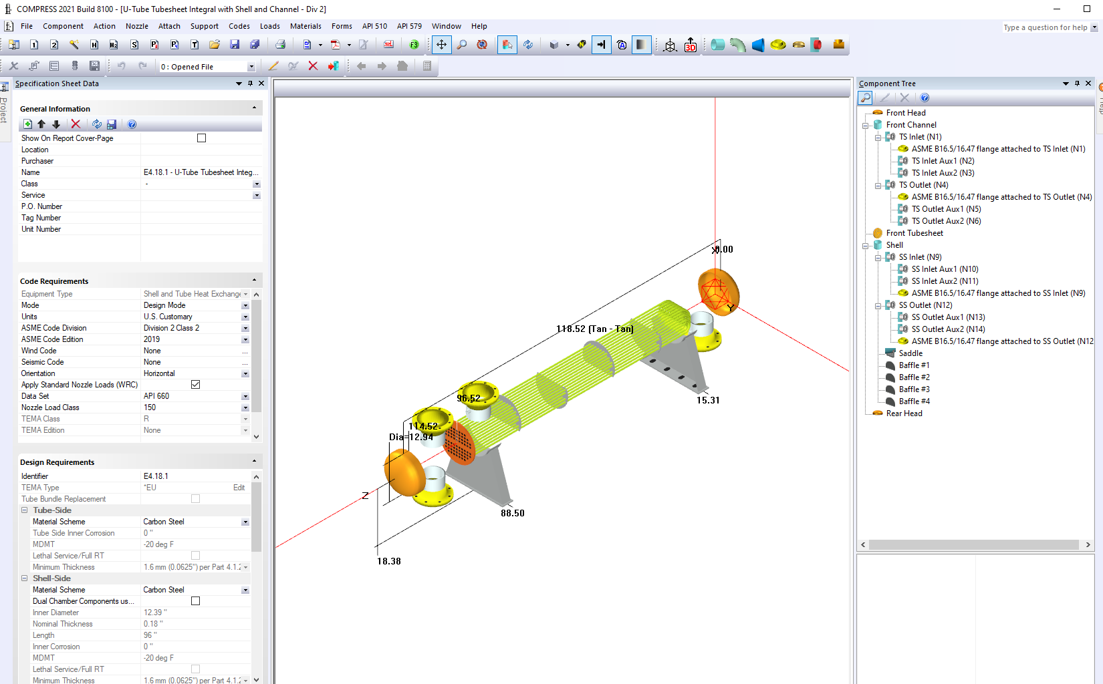Click the Component Tree search icon
This screenshot has height=684, width=1103.
click(865, 98)
